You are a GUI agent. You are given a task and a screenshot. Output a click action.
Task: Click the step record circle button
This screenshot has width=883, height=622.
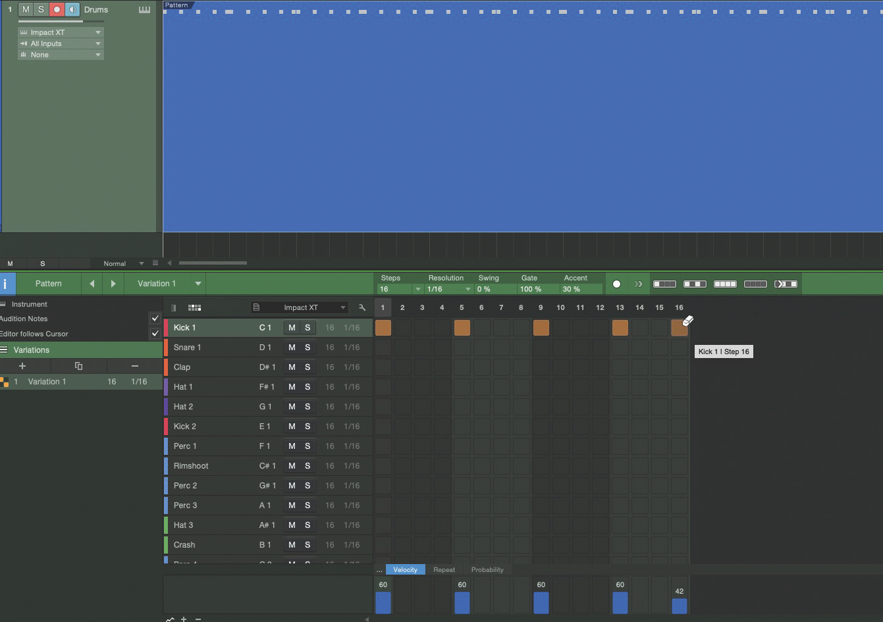(x=616, y=284)
